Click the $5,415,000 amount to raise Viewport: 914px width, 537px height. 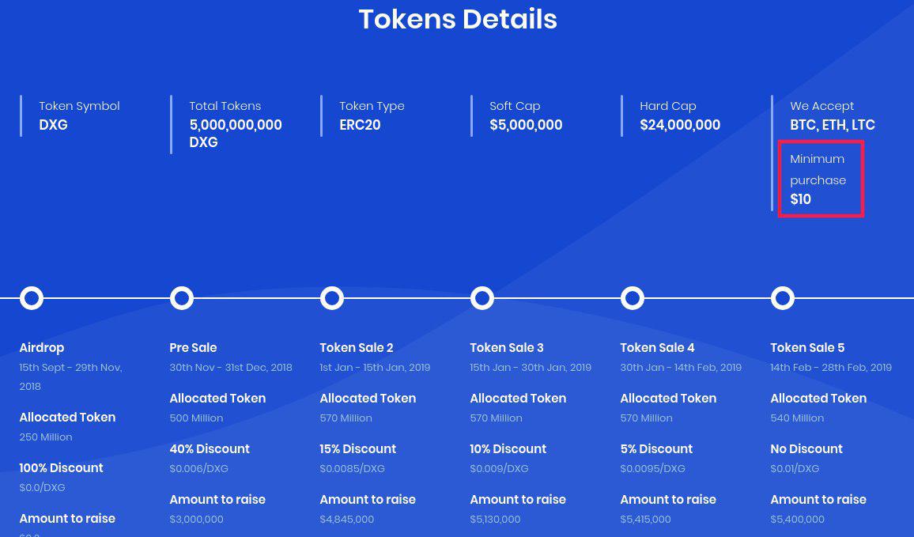tap(645, 519)
